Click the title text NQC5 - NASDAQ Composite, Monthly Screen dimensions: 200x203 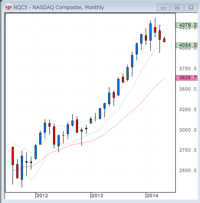(58, 8)
